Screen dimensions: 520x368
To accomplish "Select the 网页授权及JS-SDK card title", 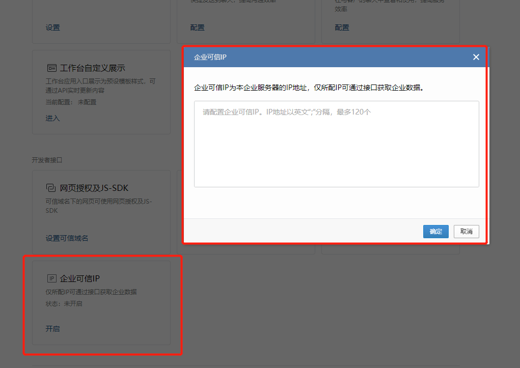I will (x=94, y=188).
